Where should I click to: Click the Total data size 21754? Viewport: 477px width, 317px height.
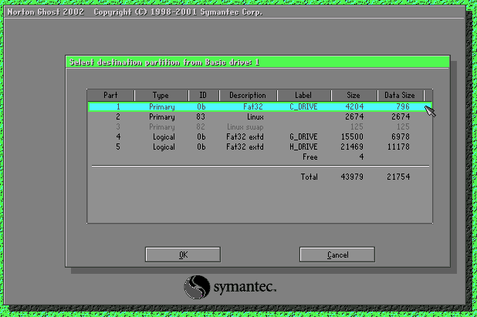click(398, 177)
